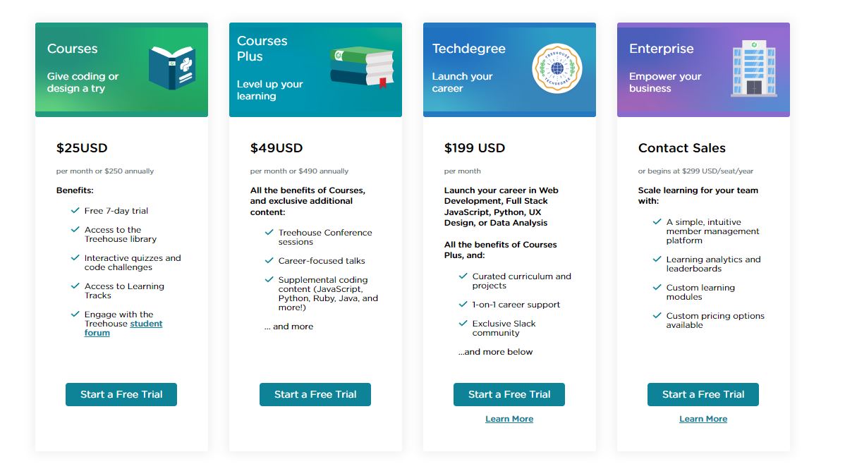Start a Free Trial for Techdegree

click(x=509, y=395)
